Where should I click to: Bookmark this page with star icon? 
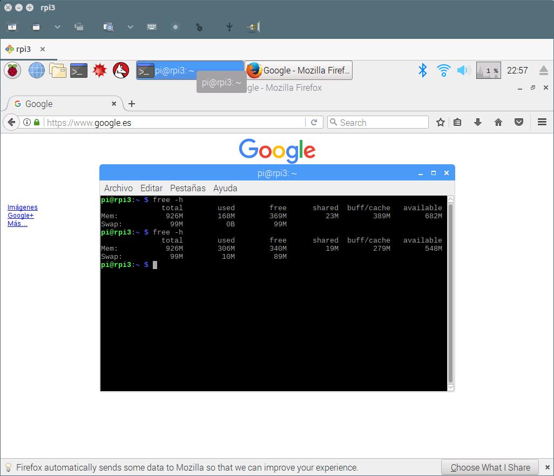[441, 123]
